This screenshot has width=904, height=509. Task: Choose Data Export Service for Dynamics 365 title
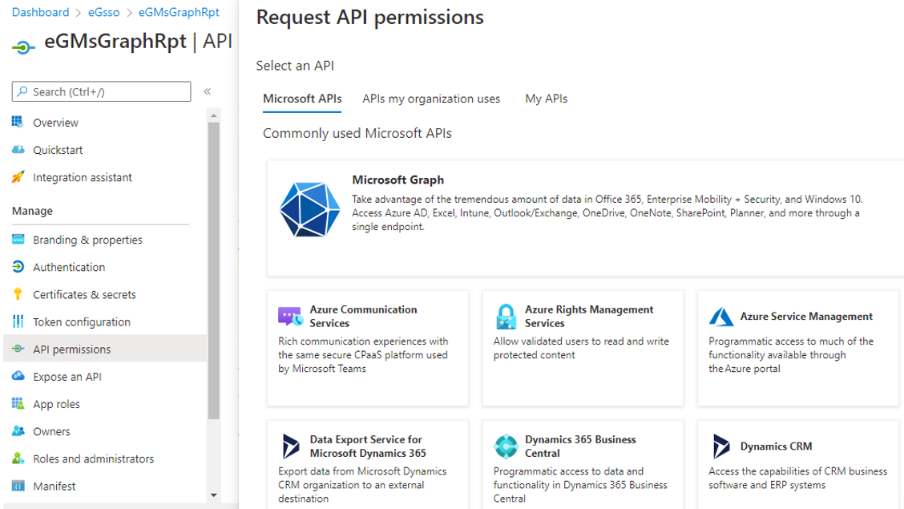pos(368,446)
